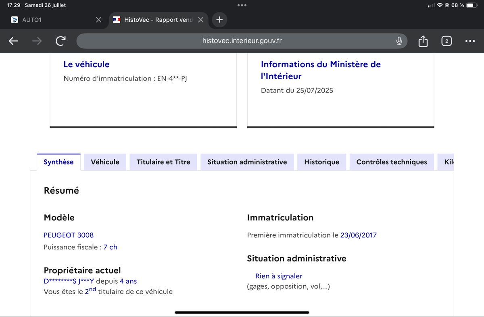Image resolution: width=484 pixels, height=317 pixels.
Task: Reload the HistoVec page
Action: tap(61, 41)
